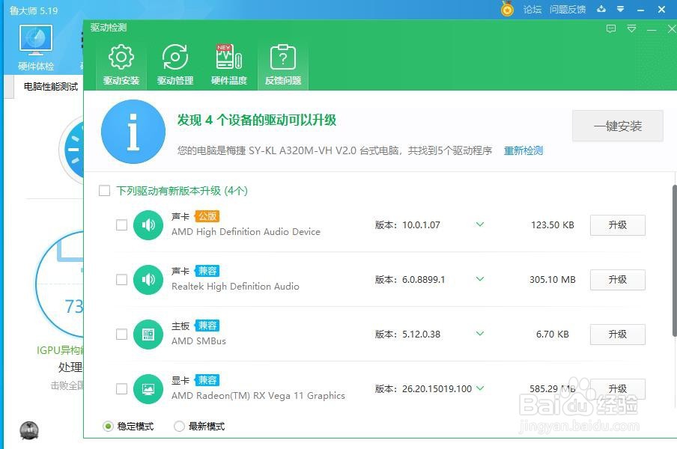Screen dimensions: 677x449
Task: Click the 重新检测 link
Action: click(523, 150)
